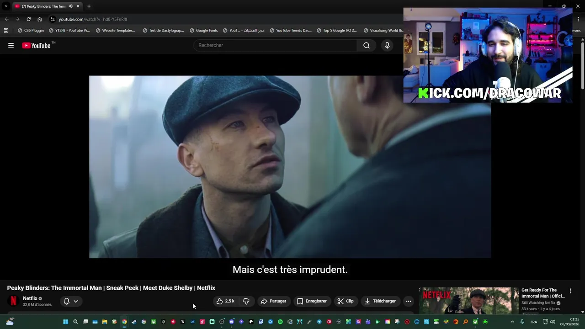Open CS6 Pluggin bookmark
The width and height of the screenshot is (585, 329).
pos(31,31)
